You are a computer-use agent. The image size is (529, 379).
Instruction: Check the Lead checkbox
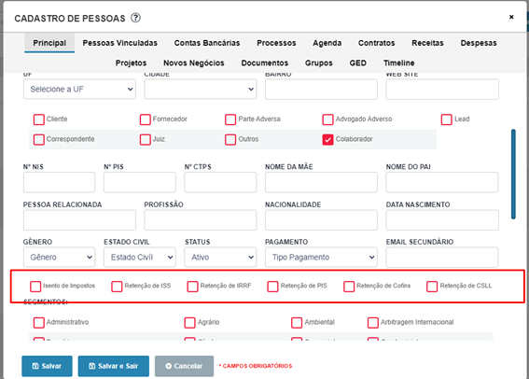pos(446,119)
